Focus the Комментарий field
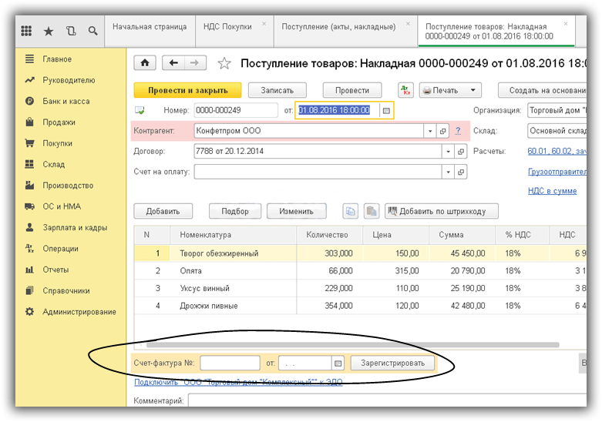 [x=387, y=400]
